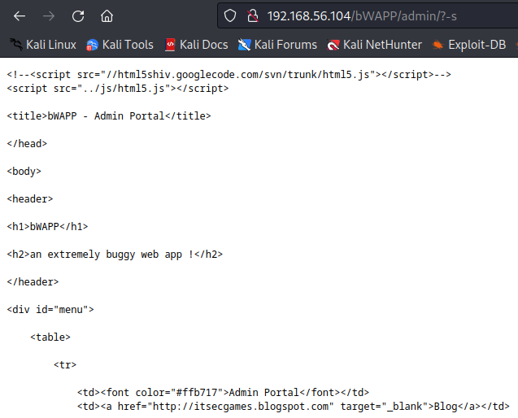The width and height of the screenshot is (518, 418).
Task: Click the Kali Forums bookmark favicon
Action: pyautogui.click(x=245, y=45)
